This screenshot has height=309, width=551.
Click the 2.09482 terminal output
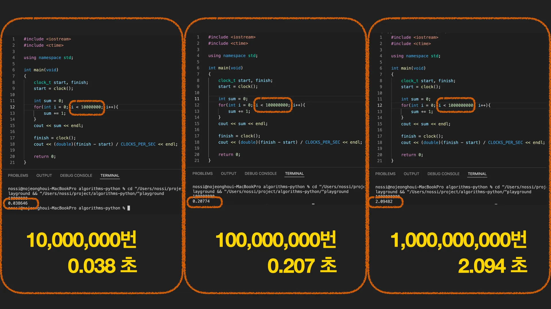384,201
